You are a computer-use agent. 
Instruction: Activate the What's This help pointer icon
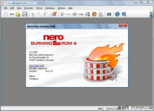[x=124, y=14]
